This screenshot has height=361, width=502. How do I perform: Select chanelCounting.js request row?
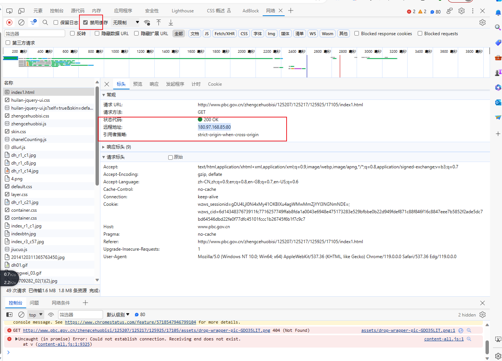pos(49,140)
